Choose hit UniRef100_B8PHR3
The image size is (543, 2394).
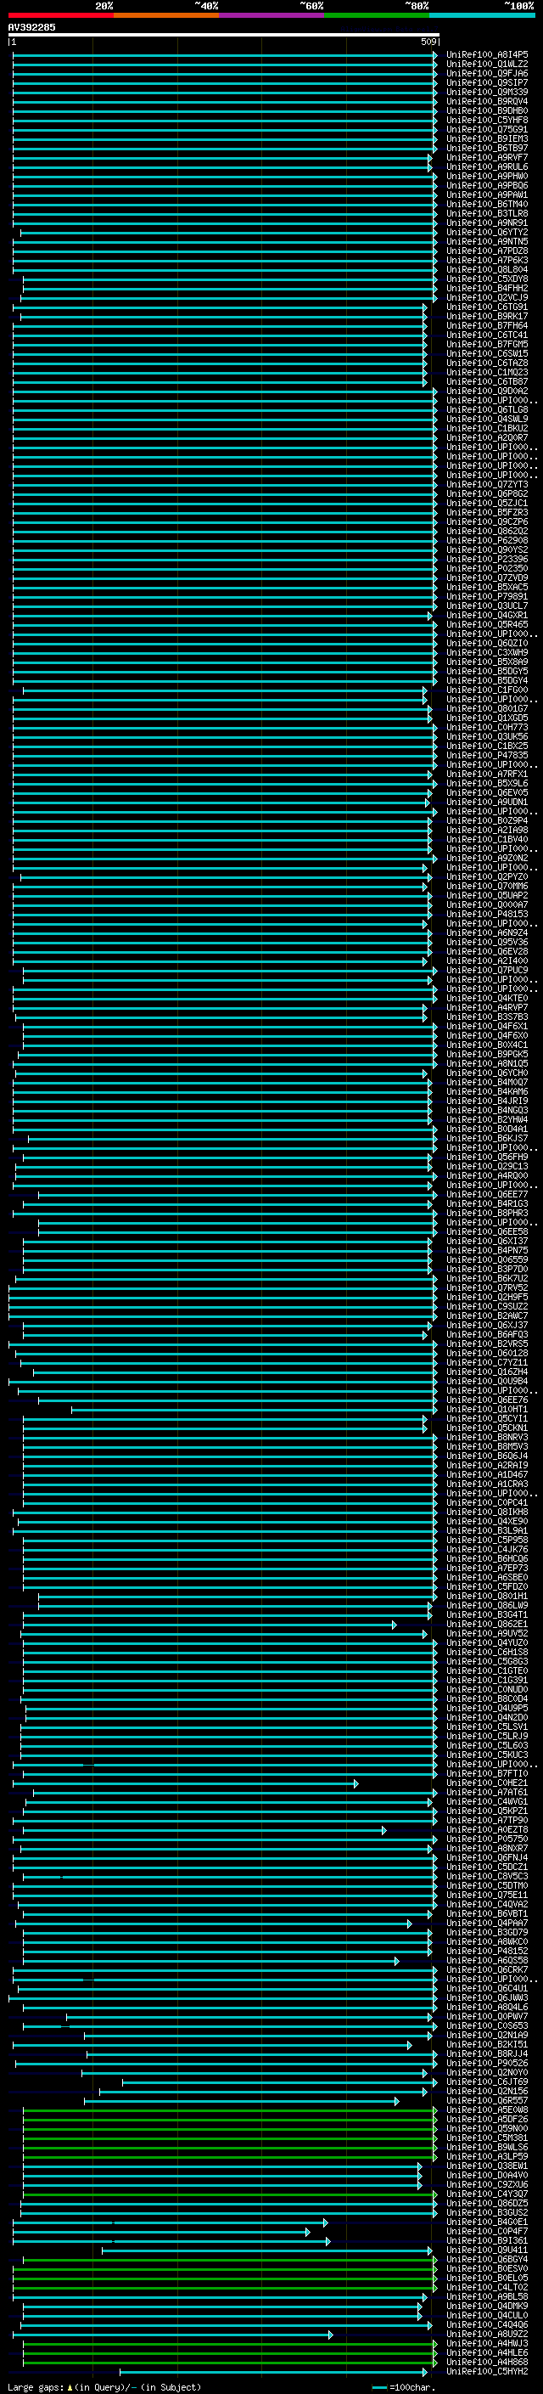[x=487, y=1213]
